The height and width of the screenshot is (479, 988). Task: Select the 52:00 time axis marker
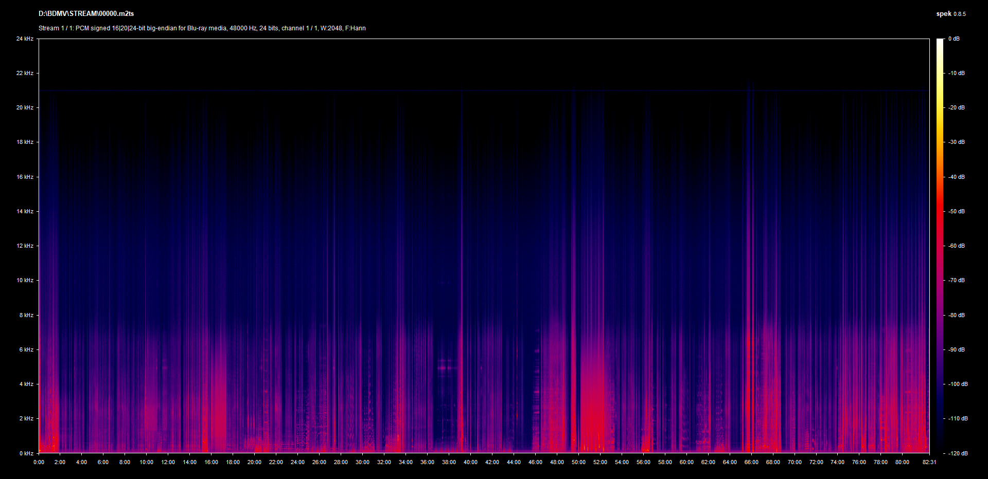click(x=600, y=462)
